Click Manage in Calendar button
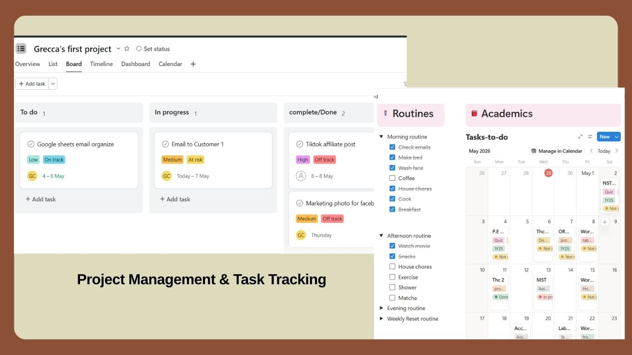This screenshot has height=355, width=632. click(557, 151)
